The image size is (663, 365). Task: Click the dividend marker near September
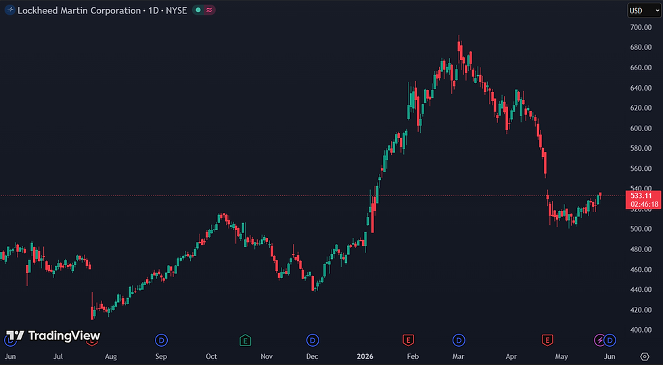point(161,339)
